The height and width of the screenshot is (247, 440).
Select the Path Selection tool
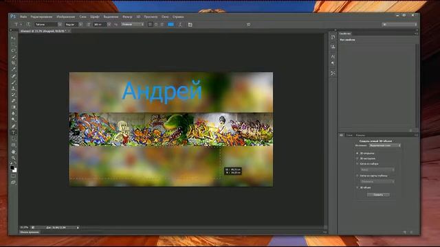click(x=13, y=139)
